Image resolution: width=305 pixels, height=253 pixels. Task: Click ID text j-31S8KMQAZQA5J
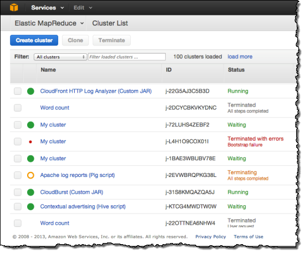(190, 193)
